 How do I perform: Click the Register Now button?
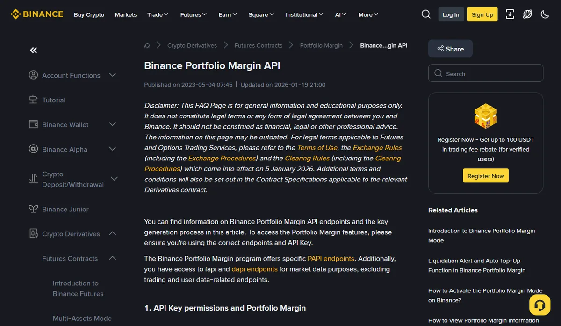(x=486, y=176)
